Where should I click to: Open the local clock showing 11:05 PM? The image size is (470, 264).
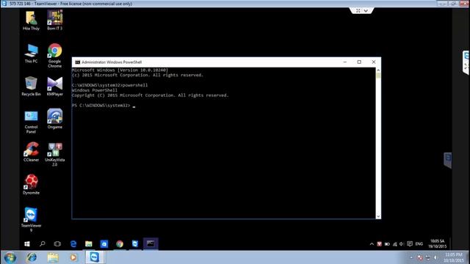(x=453, y=257)
